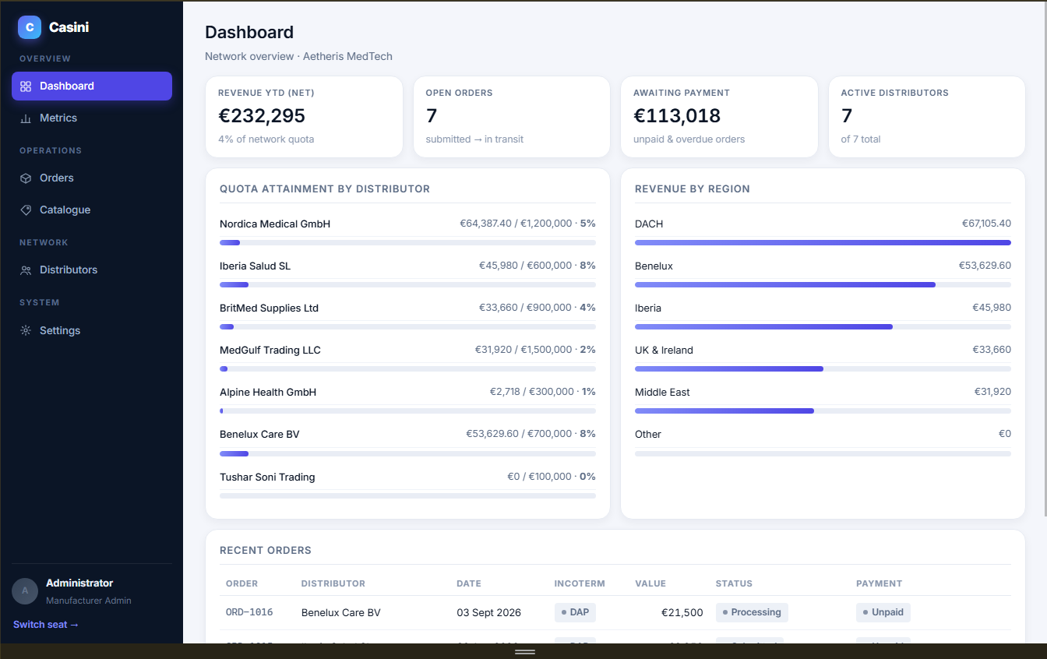Click the Dashboard grid icon in sidebar
Image resolution: width=1047 pixels, height=659 pixels.
pyautogui.click(x=26, y=86)
